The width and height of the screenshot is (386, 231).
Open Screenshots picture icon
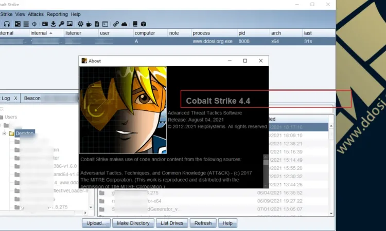click(x=69, y=24)
